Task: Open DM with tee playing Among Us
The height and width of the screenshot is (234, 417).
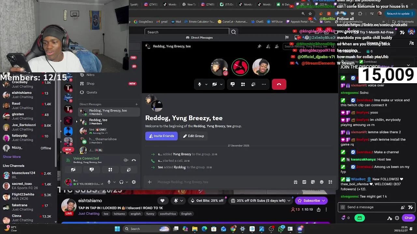Action: click(109, 131)
